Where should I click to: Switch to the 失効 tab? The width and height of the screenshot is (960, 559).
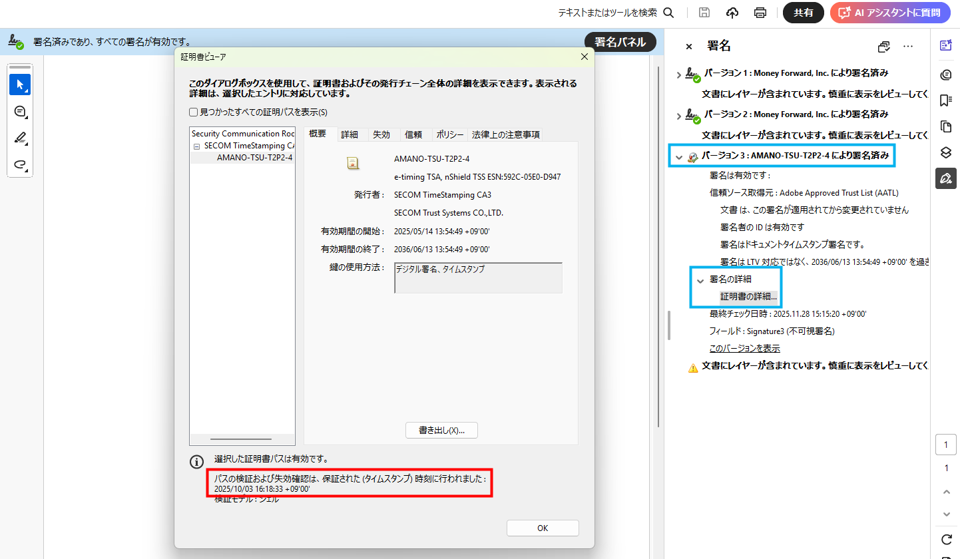tap(381, 134)
